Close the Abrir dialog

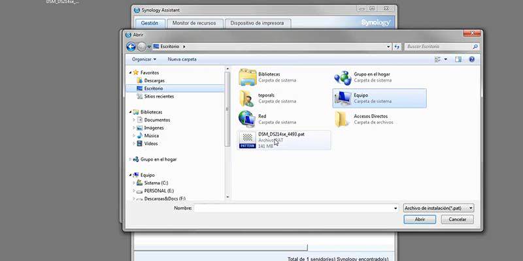(471, 33)
